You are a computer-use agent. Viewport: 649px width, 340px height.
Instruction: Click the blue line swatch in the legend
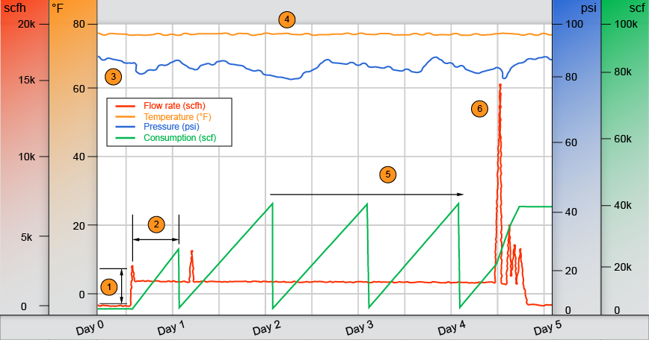tap(125, 127)
